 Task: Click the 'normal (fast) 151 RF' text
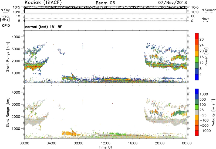(x=43, y=27)
